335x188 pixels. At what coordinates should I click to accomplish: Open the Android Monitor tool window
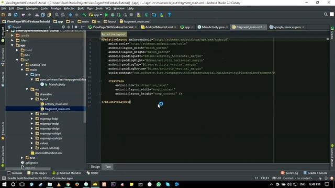tap(66, 173)
